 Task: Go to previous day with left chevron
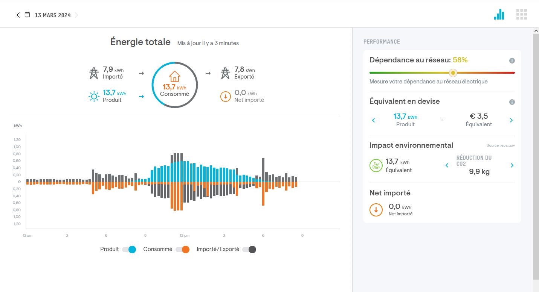pos(18,15)
